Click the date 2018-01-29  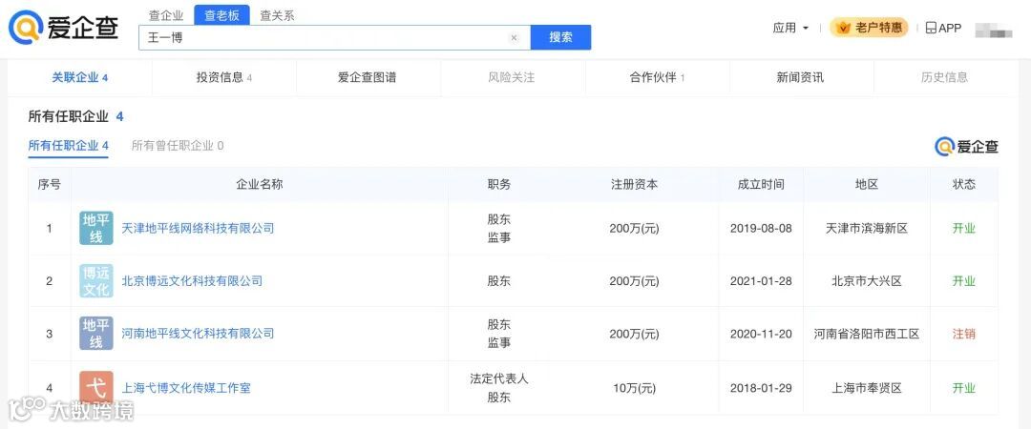tap(762, 388)
